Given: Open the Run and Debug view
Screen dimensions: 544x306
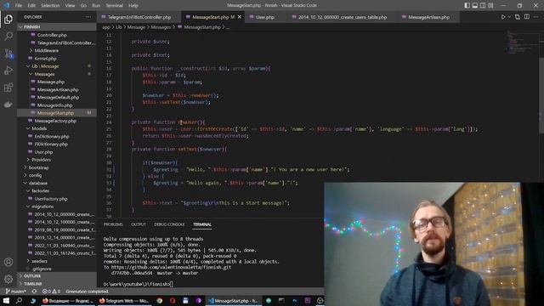Looking at the screenshot, I should pos(8,70).
